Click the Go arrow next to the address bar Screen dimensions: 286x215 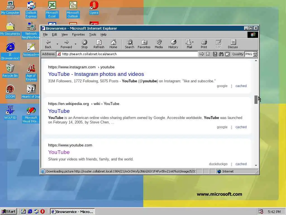[x=202, y=54]
